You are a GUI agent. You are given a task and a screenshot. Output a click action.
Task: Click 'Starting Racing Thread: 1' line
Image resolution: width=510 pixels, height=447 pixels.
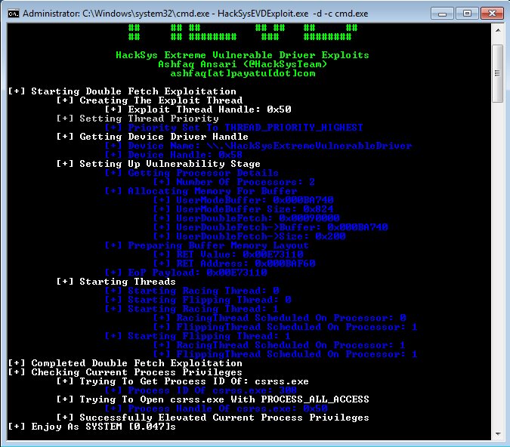(x=192, y=309)
